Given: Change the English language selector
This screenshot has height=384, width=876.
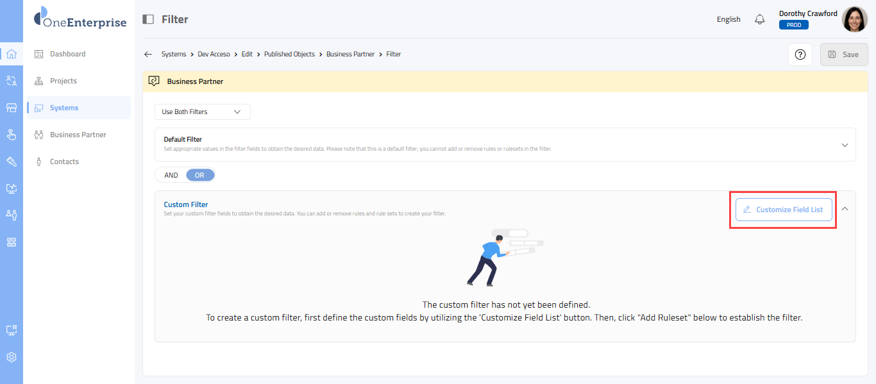Looking at the screenshot, I should [729, 19].
